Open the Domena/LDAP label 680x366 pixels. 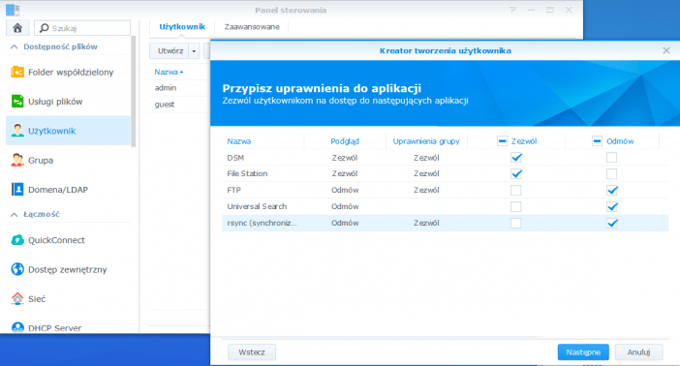(x=58, y=190)
